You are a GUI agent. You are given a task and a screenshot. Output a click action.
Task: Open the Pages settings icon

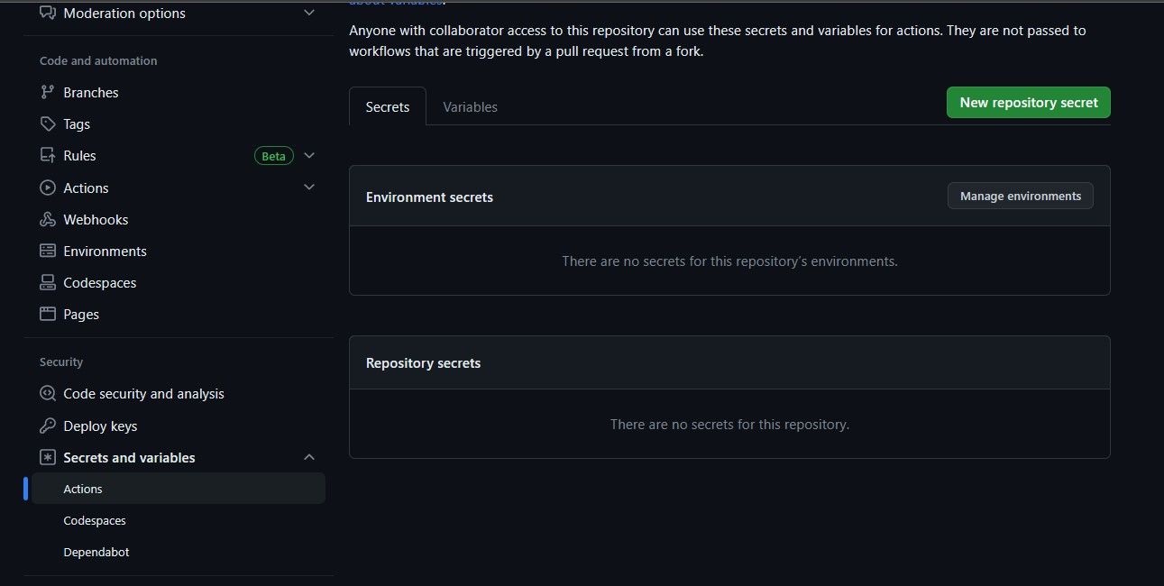coord(47,314)
